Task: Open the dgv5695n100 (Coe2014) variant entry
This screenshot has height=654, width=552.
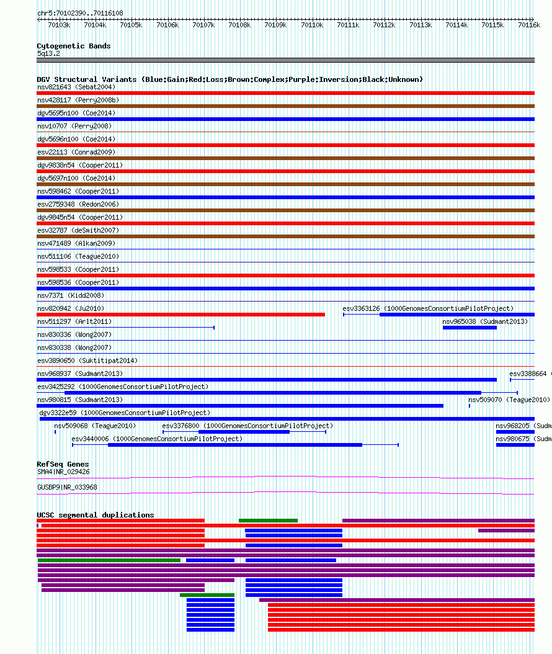Action: coord(76,113)
